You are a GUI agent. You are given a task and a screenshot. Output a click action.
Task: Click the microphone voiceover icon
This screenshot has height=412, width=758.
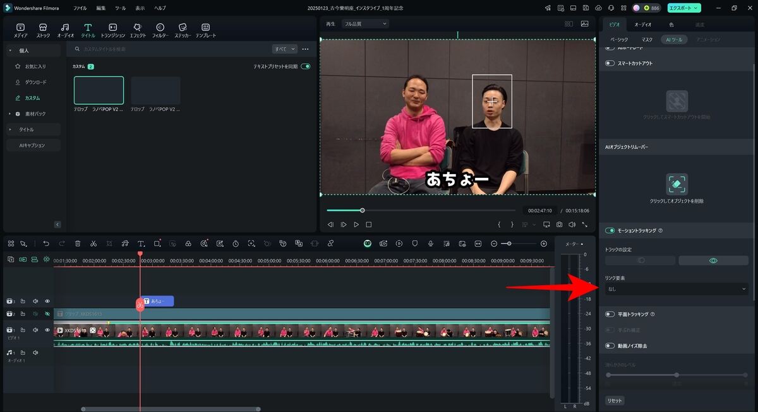[431, 244]
